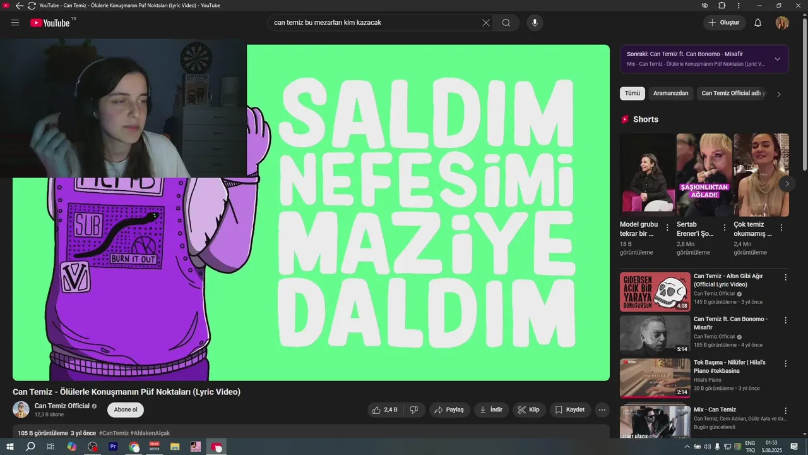Clear the search box with the X
808x455 pixels.
click(x=486, y=23)
